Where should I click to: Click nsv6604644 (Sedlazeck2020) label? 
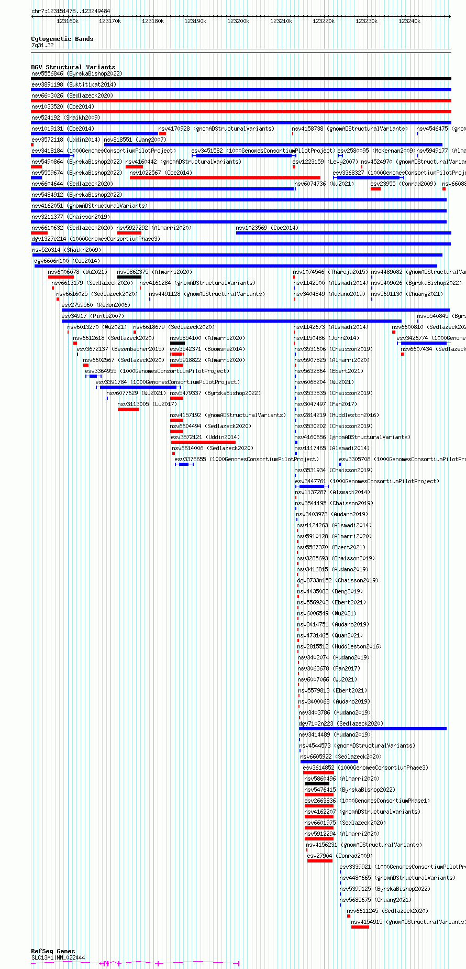72,184
